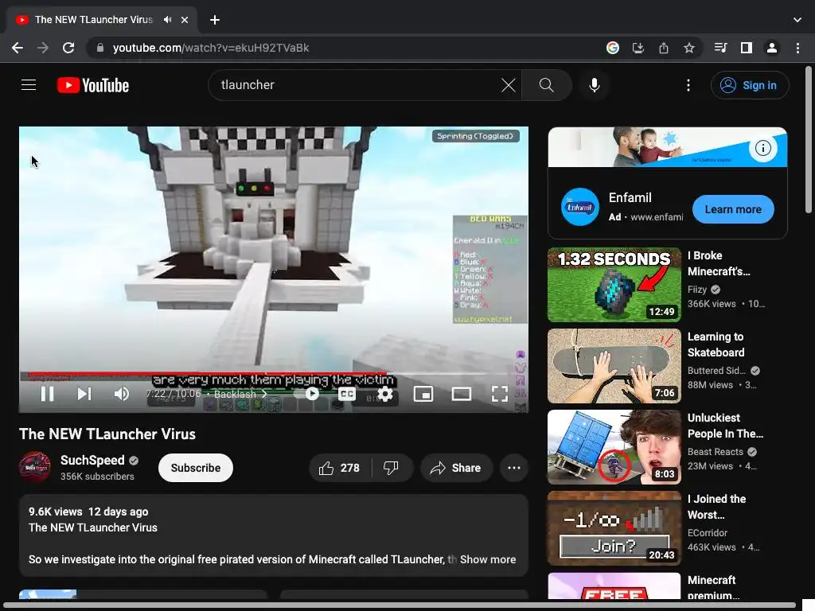815x611 pixels.
Task: Close The NEW TLauncher Virus tab
Action: click(x=185, y=20)
